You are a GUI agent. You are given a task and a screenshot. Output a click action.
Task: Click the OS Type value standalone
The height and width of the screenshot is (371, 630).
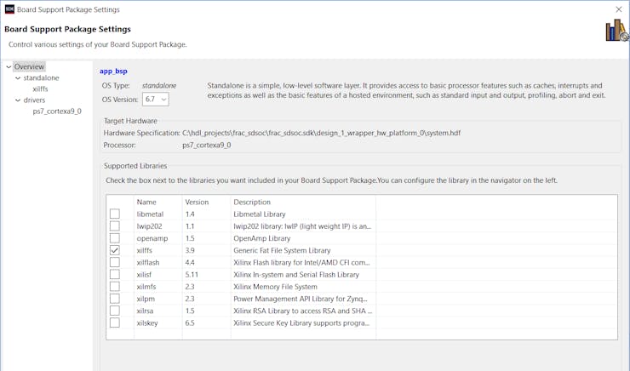coord(159,86)
